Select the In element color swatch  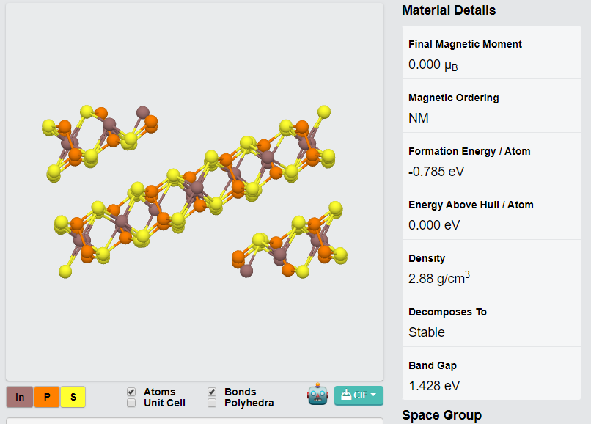coord(20,397)
